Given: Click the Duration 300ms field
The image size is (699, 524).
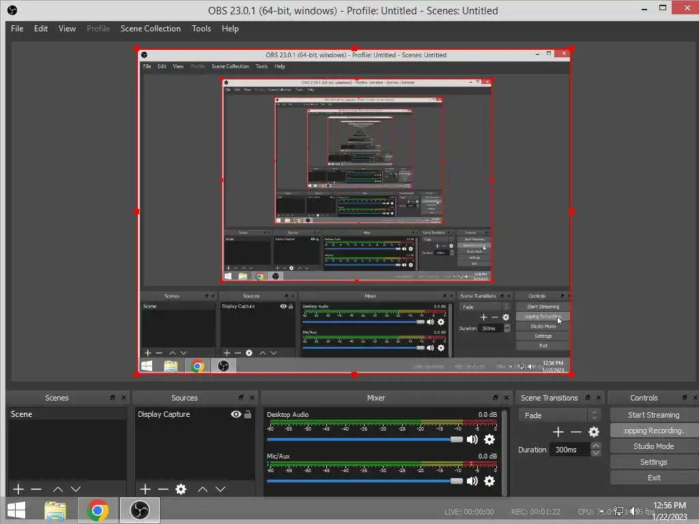Looking at the screenshot, I should point(570,450).
